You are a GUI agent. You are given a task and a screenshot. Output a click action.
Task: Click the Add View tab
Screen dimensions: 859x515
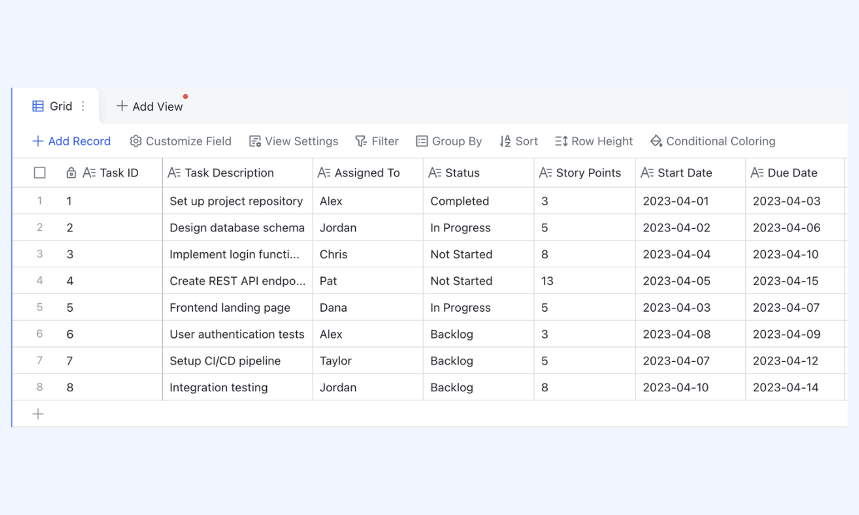point(149,106)
